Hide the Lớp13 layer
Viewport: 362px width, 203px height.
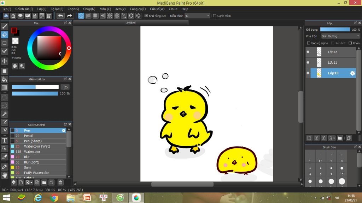308,73
